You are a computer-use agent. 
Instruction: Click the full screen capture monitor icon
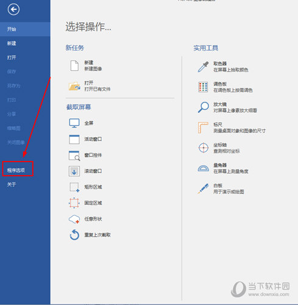click(x=74, y=123)
